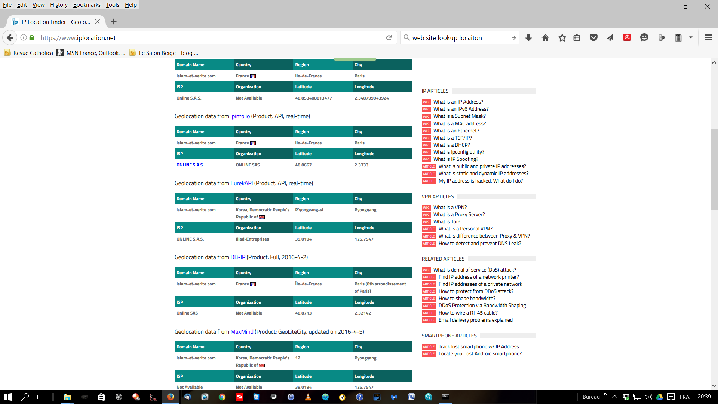Open the View menu
Viewport: 718px width, 404px height.
click(38, 5)
